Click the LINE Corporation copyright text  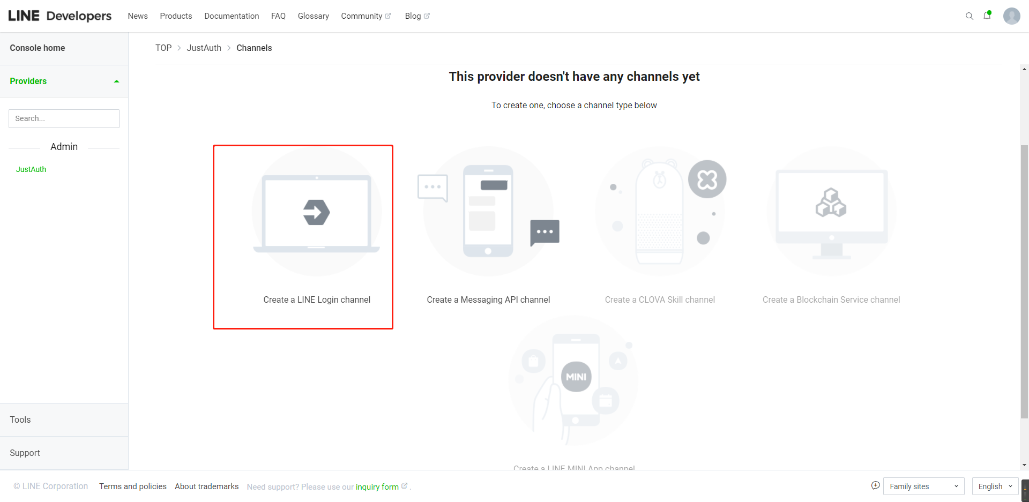51,486
